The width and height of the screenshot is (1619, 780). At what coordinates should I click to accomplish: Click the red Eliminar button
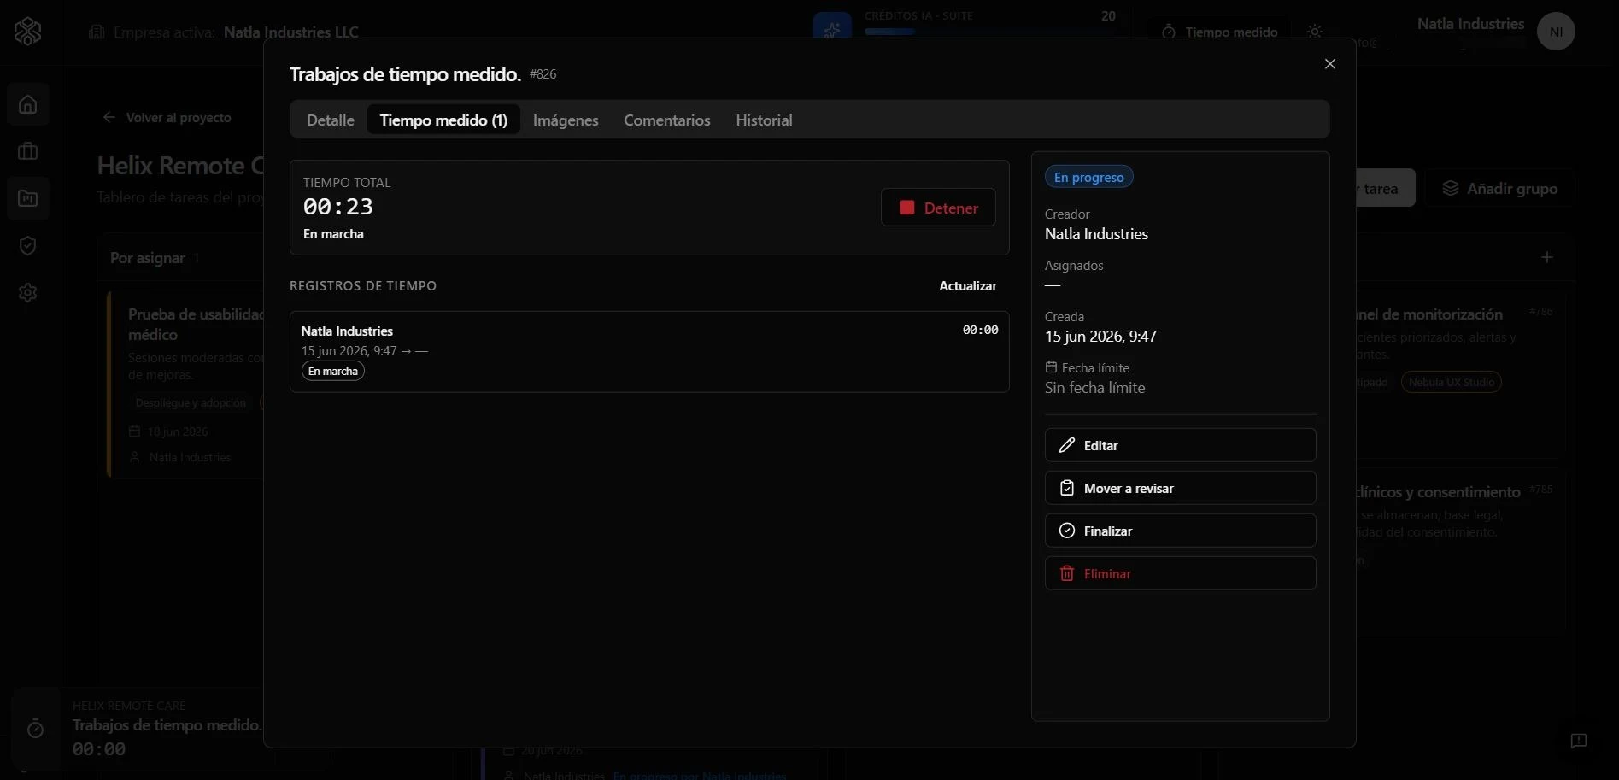[x=1180, y=573]
